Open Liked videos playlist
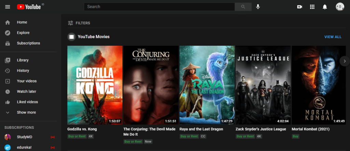Screen dimensions: 350x151 pyautogui.click(x=27, y=102)
